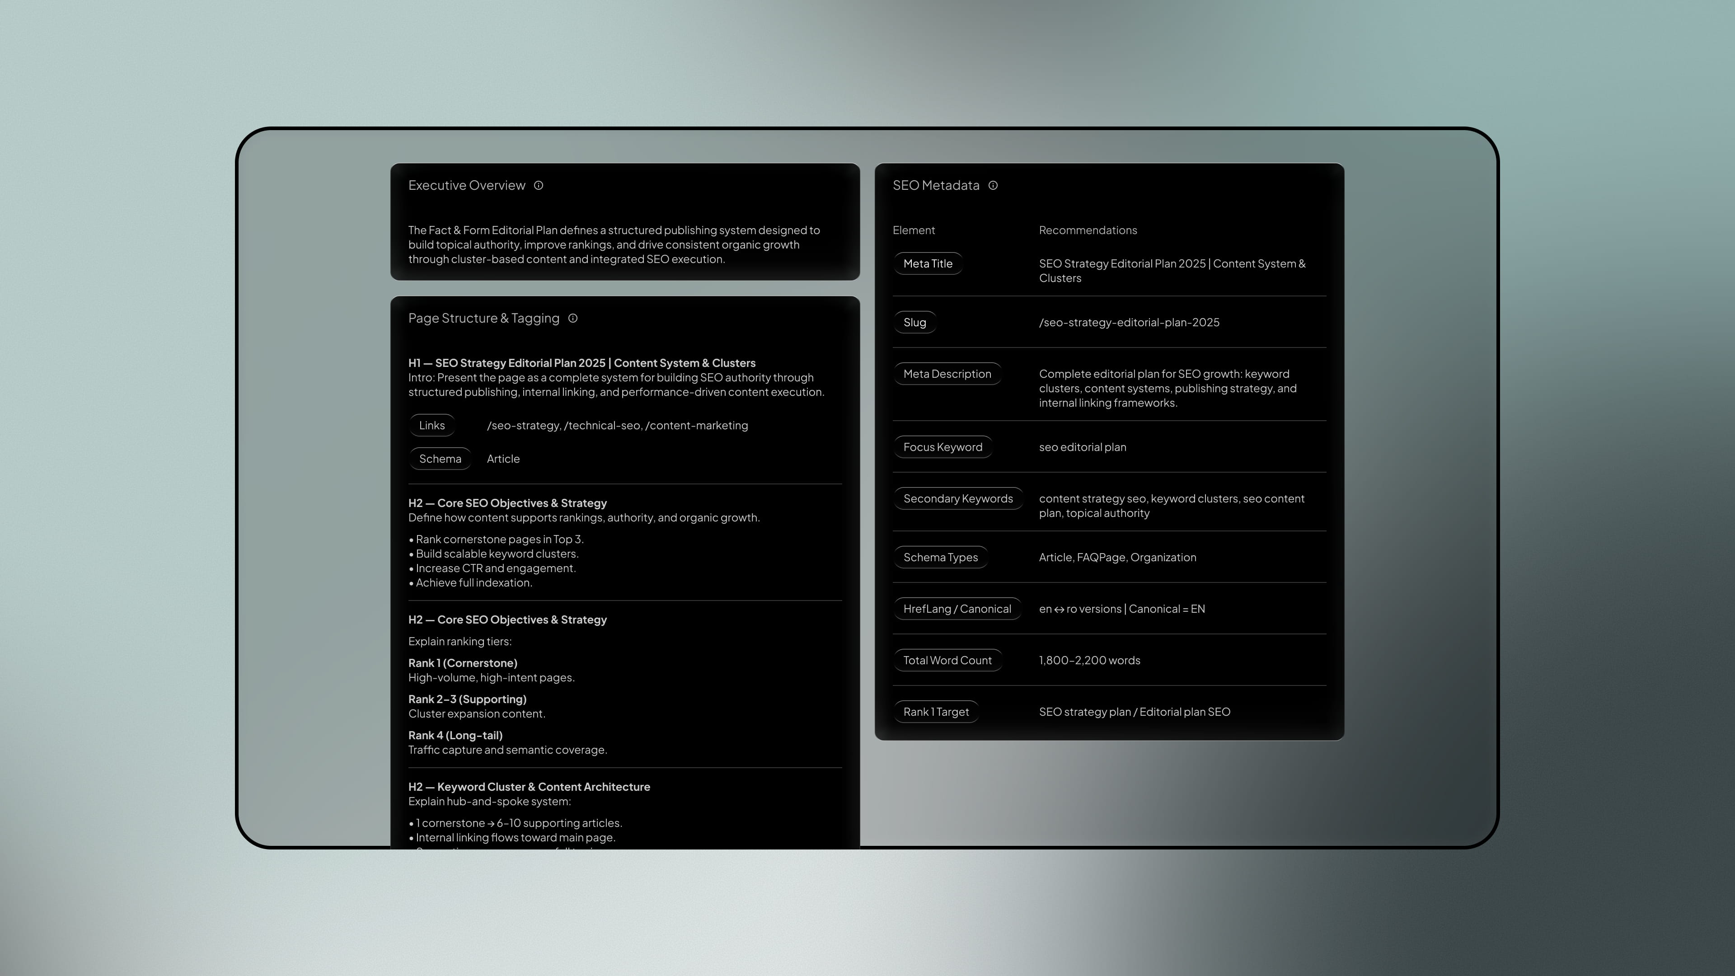Click 'Cluster expansion content.' text
This screenshot has height=976, width=1735.
coord(477,714)
